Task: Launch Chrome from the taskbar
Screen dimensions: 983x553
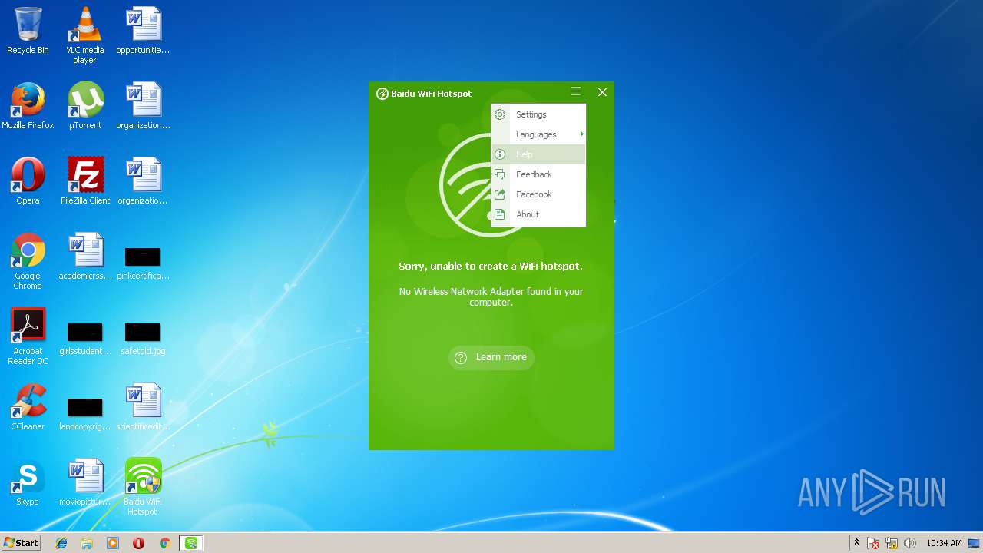Action: pos(164,543)
